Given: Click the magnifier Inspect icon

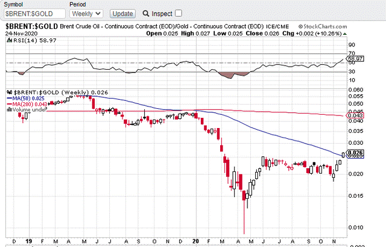Looking at the screenshot, I should tap(145, 13).
